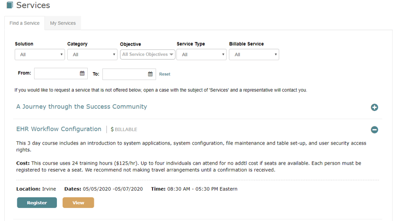
Task: Click the Cost: label
Action: [23, 163]
